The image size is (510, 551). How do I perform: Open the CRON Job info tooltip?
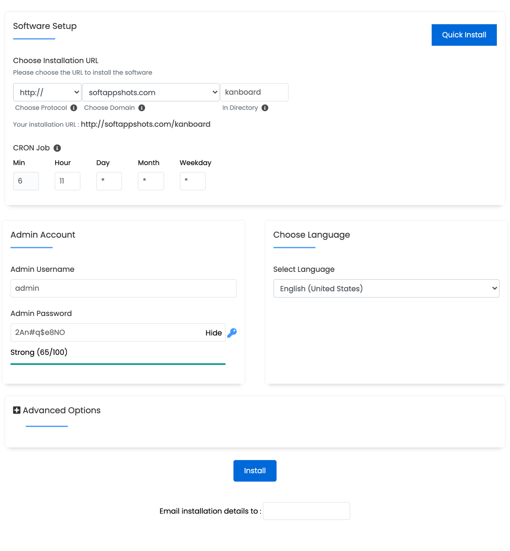pyautogui.click(x=57, y=148)
